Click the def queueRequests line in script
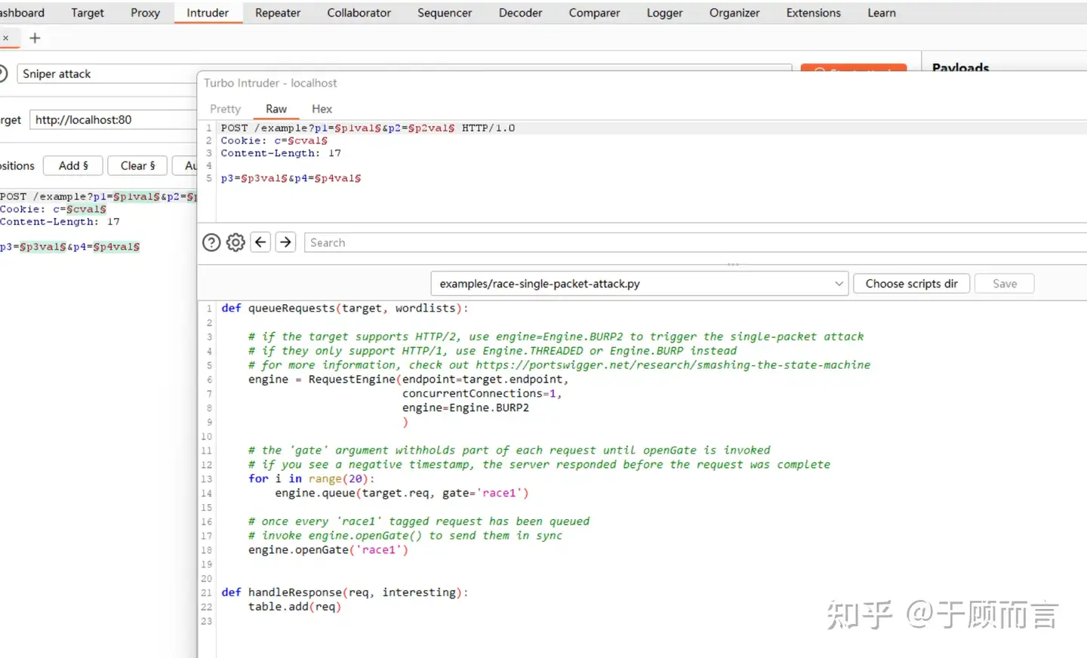The image size is (1087, 658). click(x=344, y=308)
